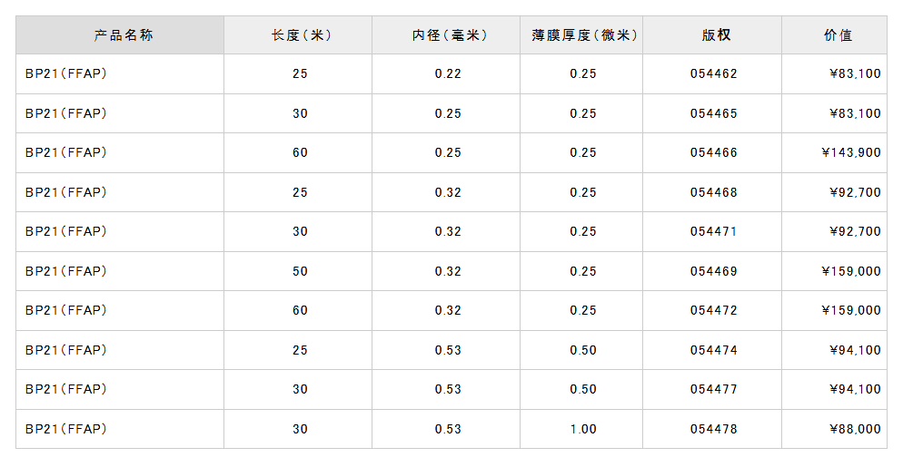Screen dimensions: 903x467
Task: Click catalog number 054462
Action: pyautogui.click(x=714, y=74)
